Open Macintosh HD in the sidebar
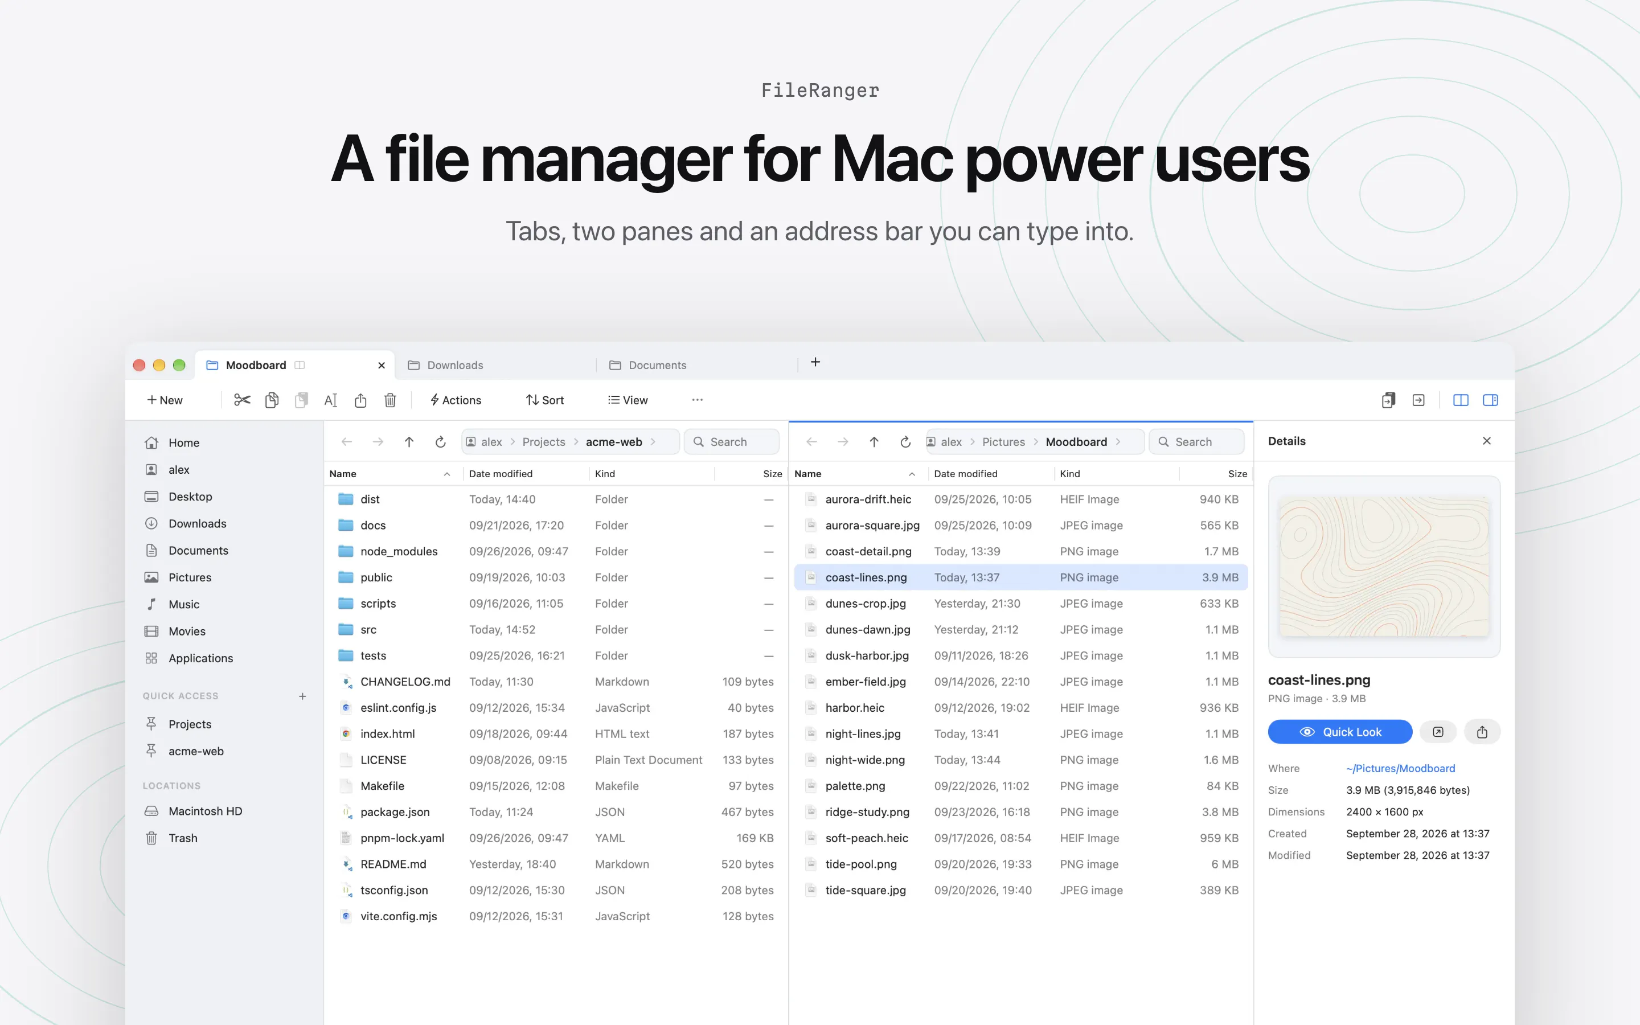 [x=224, y=811]
